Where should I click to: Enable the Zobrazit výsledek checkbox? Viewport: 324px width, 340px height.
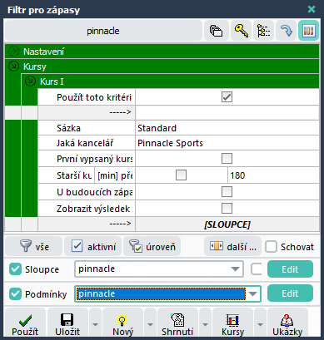coord(227,209)
